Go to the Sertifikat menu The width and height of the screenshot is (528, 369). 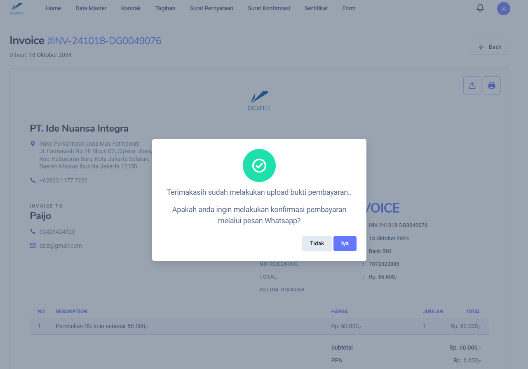[x=316, y=8]
